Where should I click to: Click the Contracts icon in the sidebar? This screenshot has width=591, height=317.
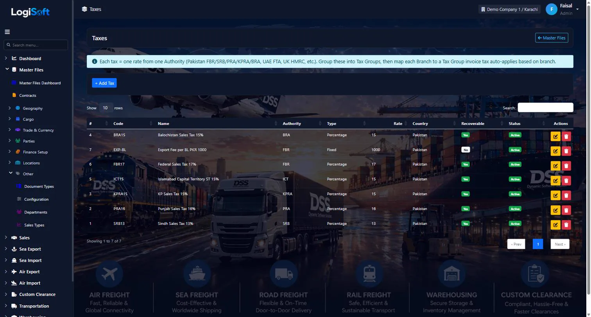click(14, 95)
